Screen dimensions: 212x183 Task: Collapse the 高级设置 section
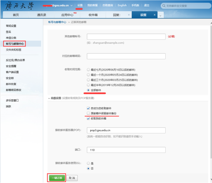[x=49, y=98]
